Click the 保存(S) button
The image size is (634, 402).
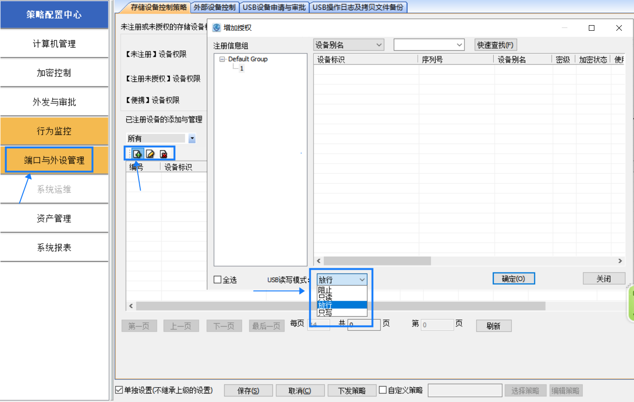248,390
